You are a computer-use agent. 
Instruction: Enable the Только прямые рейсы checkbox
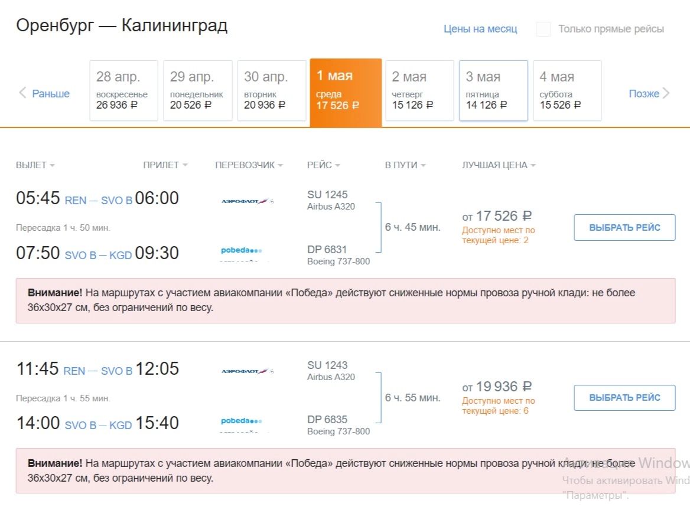[543, 29]
